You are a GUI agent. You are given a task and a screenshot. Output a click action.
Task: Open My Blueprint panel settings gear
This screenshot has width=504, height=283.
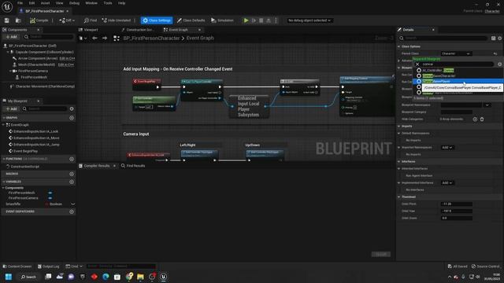click(72, 108)
